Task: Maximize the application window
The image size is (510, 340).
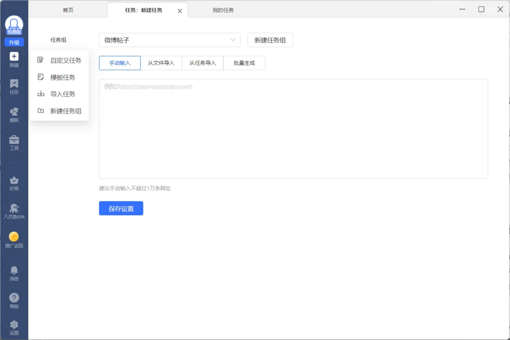Action: point(481,9)
